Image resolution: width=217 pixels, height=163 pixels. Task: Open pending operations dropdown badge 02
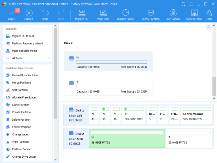pyautogui.click(x=18, y=10)
